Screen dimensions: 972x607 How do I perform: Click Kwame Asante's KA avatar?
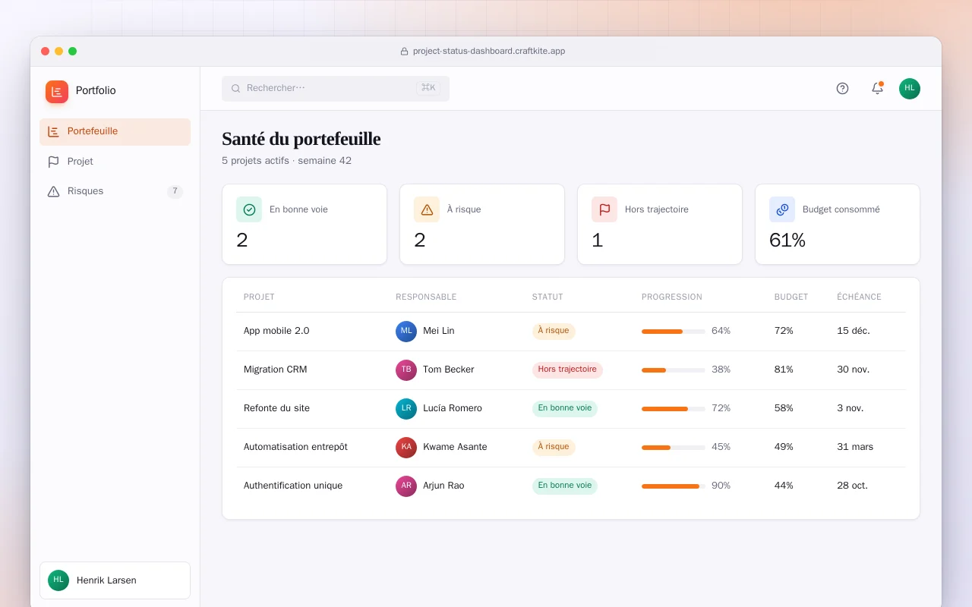point(406,448)
